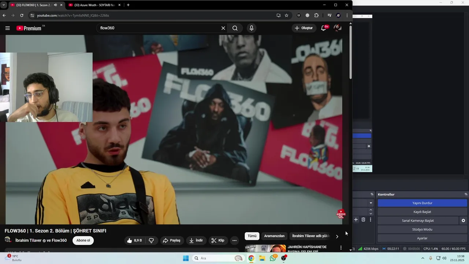469x264 pixels.
Task: Show next filter chips with right arrow
Action: (x=337, y=236)
